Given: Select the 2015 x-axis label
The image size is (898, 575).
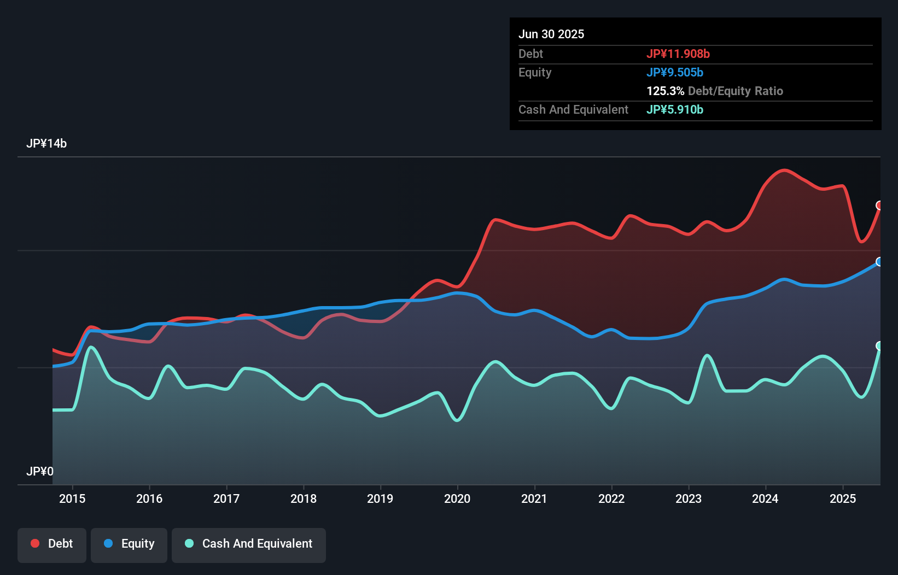Looking at the screenshot, I should tap(72, 498).
